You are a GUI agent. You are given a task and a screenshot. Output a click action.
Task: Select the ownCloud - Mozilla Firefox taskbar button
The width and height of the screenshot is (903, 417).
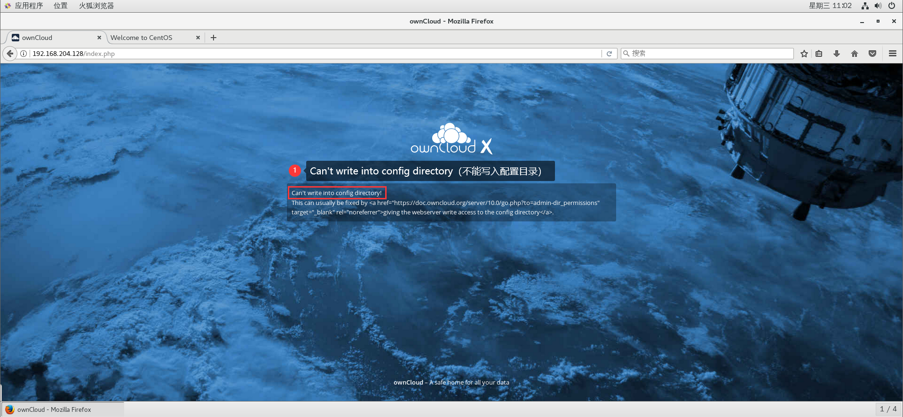[x=63, y=409]
